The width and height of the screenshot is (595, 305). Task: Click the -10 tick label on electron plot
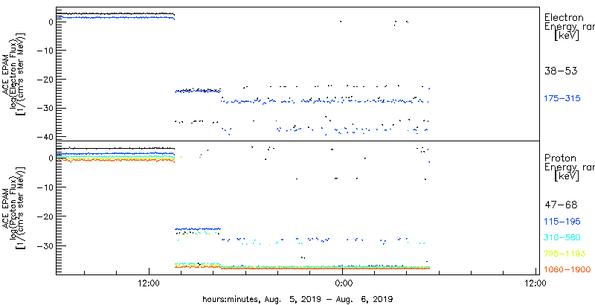coord(45,51)
